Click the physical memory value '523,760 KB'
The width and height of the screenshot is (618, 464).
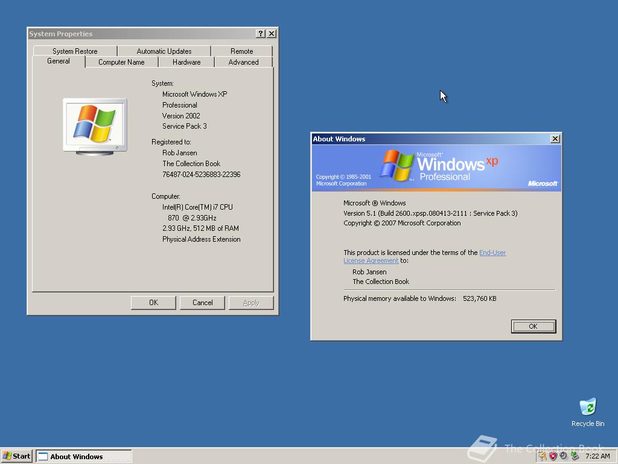pos(480,298)
